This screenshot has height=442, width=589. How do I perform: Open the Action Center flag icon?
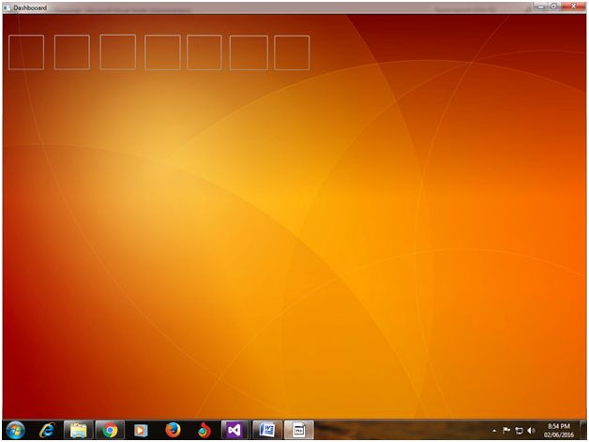[506, 431]
